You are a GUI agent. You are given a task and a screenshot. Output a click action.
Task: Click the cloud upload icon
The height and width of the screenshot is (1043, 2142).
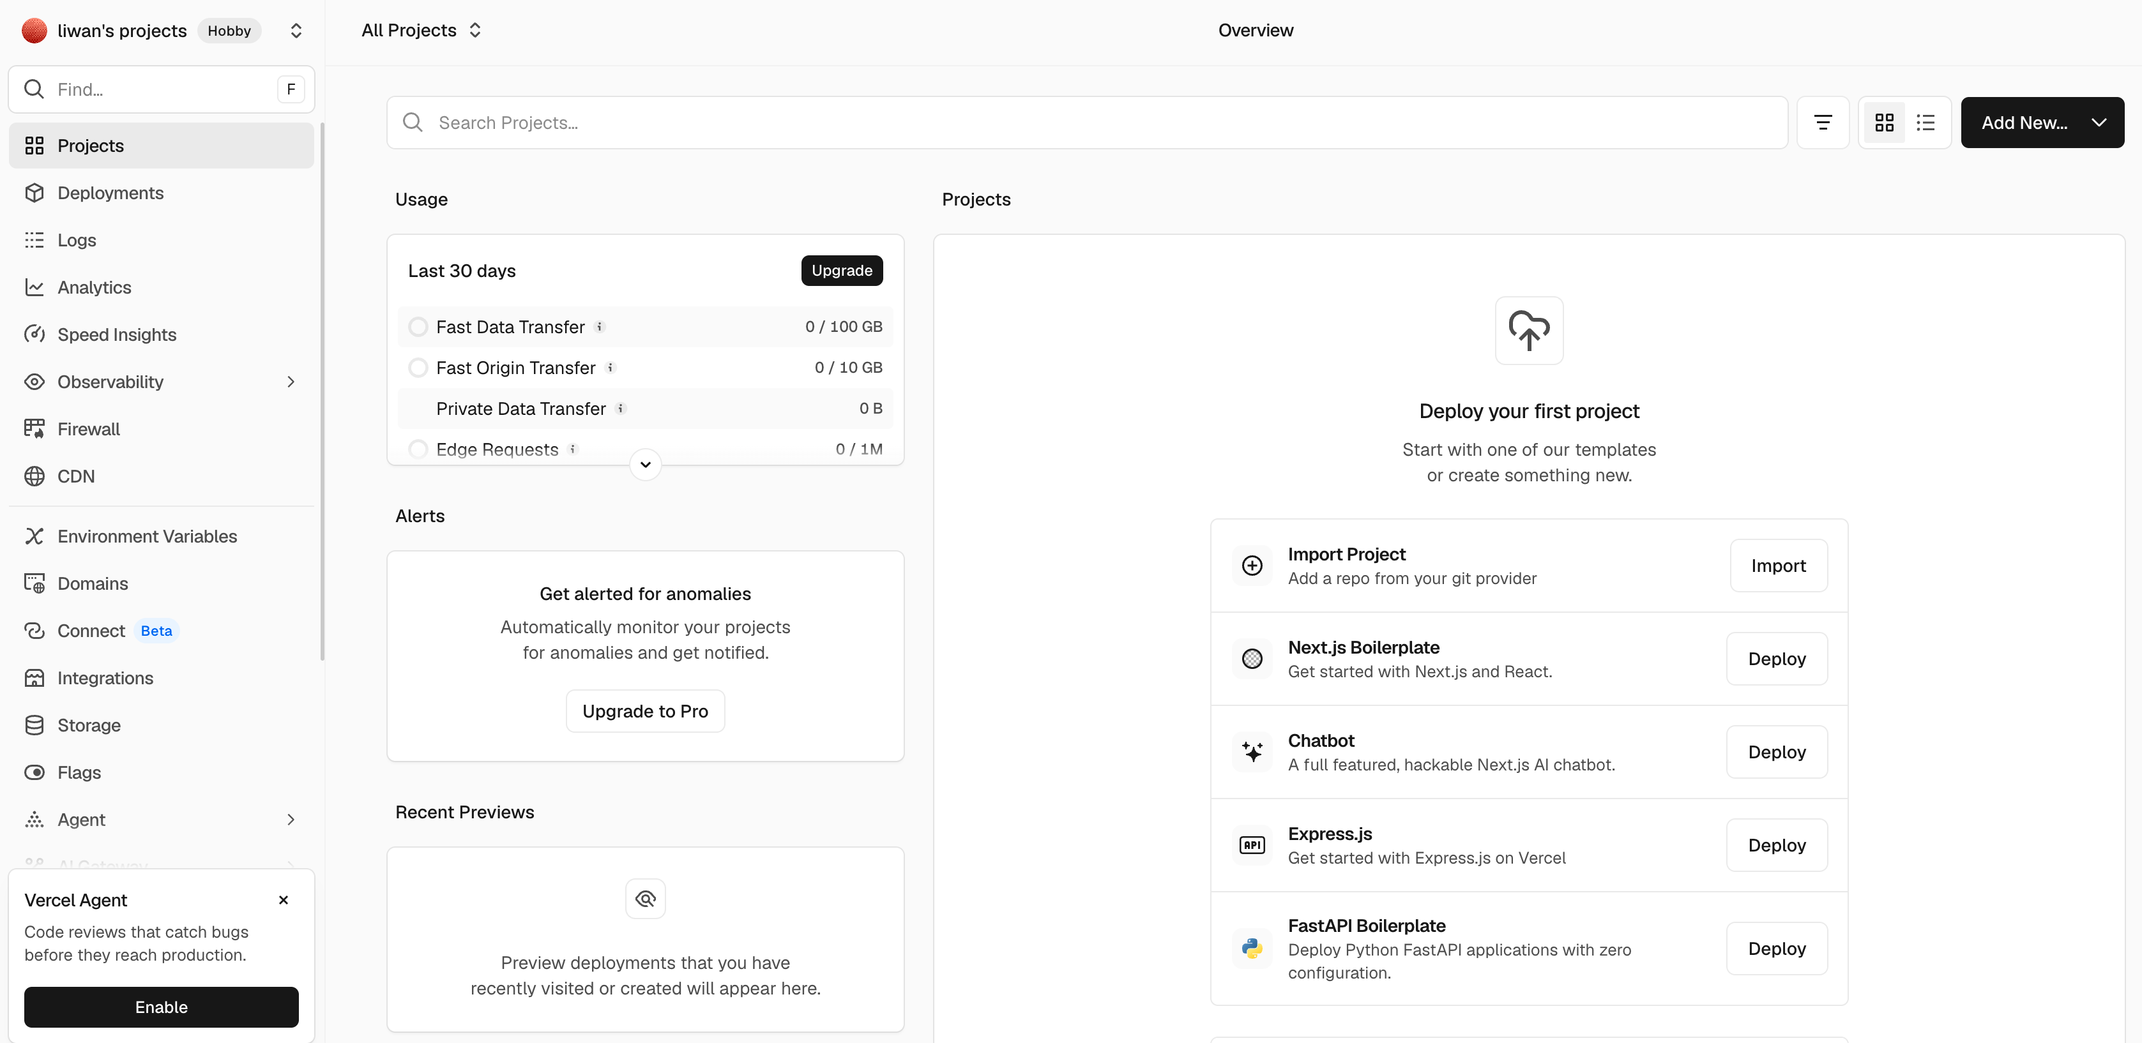tap(1529, 331)
